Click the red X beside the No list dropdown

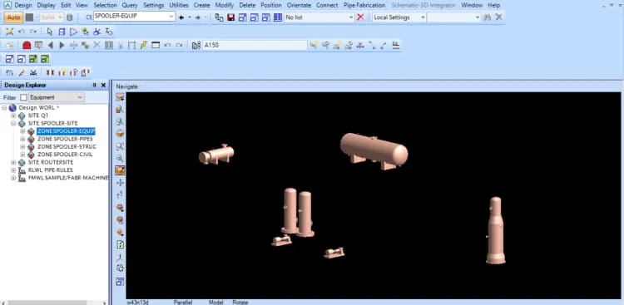click(360, 17)
